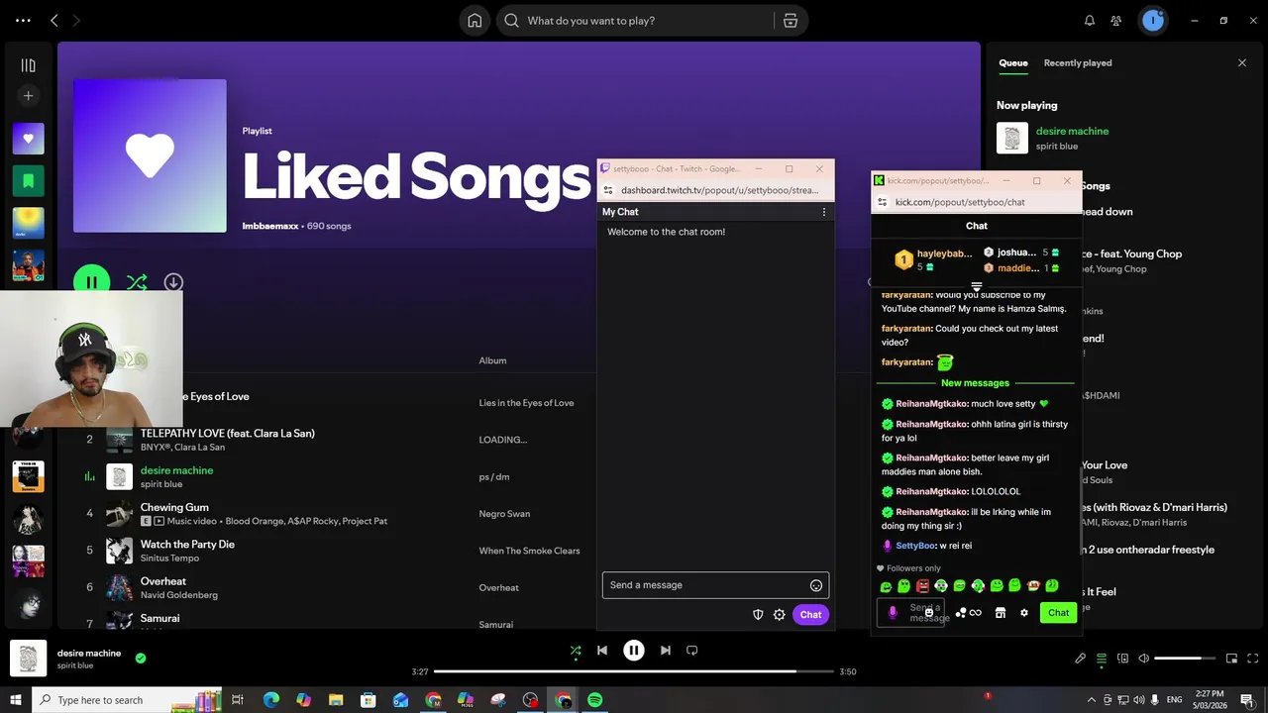Adjust the Spotify volume slider
Viewport: 1268px width, 713px height.
click(x=1185, y=659)
